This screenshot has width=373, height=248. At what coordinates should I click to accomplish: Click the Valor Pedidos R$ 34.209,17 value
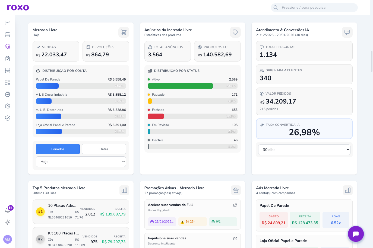278,101
